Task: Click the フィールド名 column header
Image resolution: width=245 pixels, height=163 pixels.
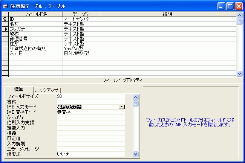Action: point(36,14)
